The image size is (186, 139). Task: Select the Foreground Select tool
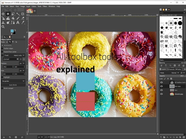[x=13, y=14]
